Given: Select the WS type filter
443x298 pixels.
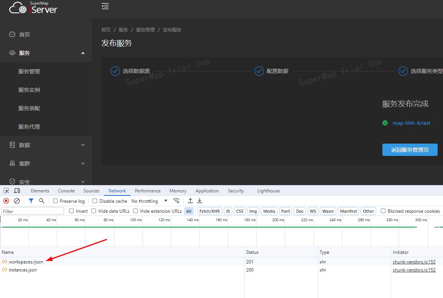Looking at the screenshot, I should [x=313, y=211].
